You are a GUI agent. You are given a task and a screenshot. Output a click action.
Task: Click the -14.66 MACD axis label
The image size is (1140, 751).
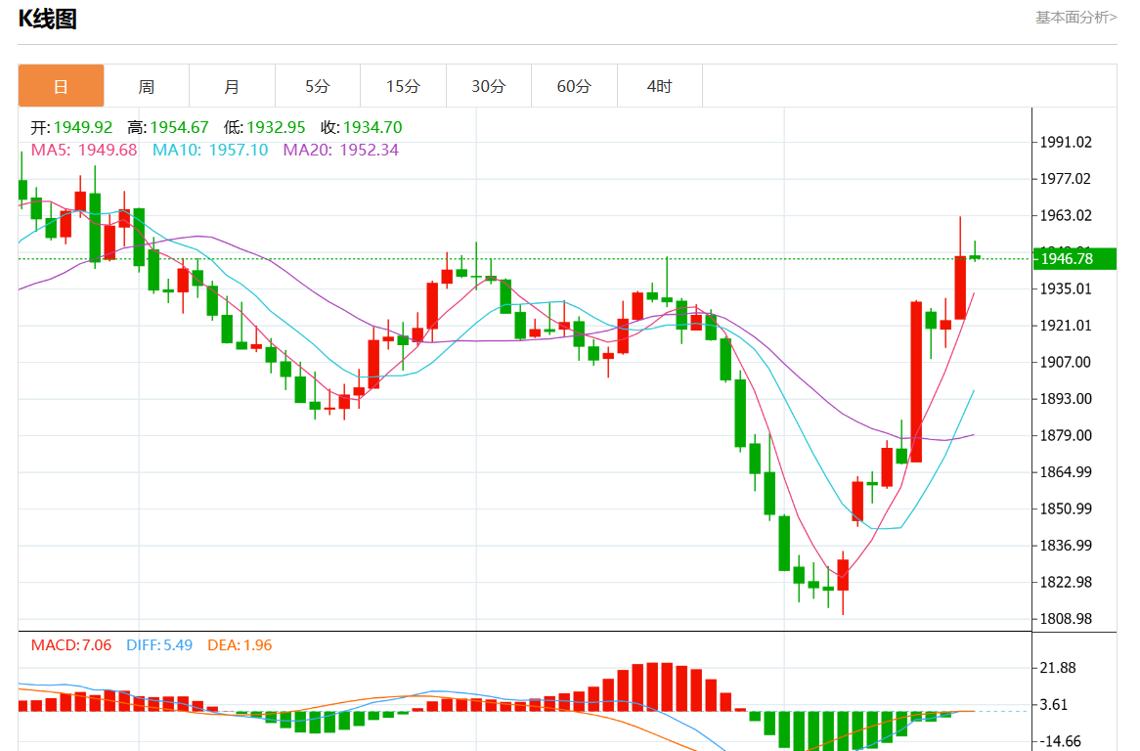tap(1061, 741)
